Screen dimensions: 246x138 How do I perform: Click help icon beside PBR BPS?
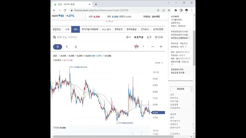(x=190, y=58)
